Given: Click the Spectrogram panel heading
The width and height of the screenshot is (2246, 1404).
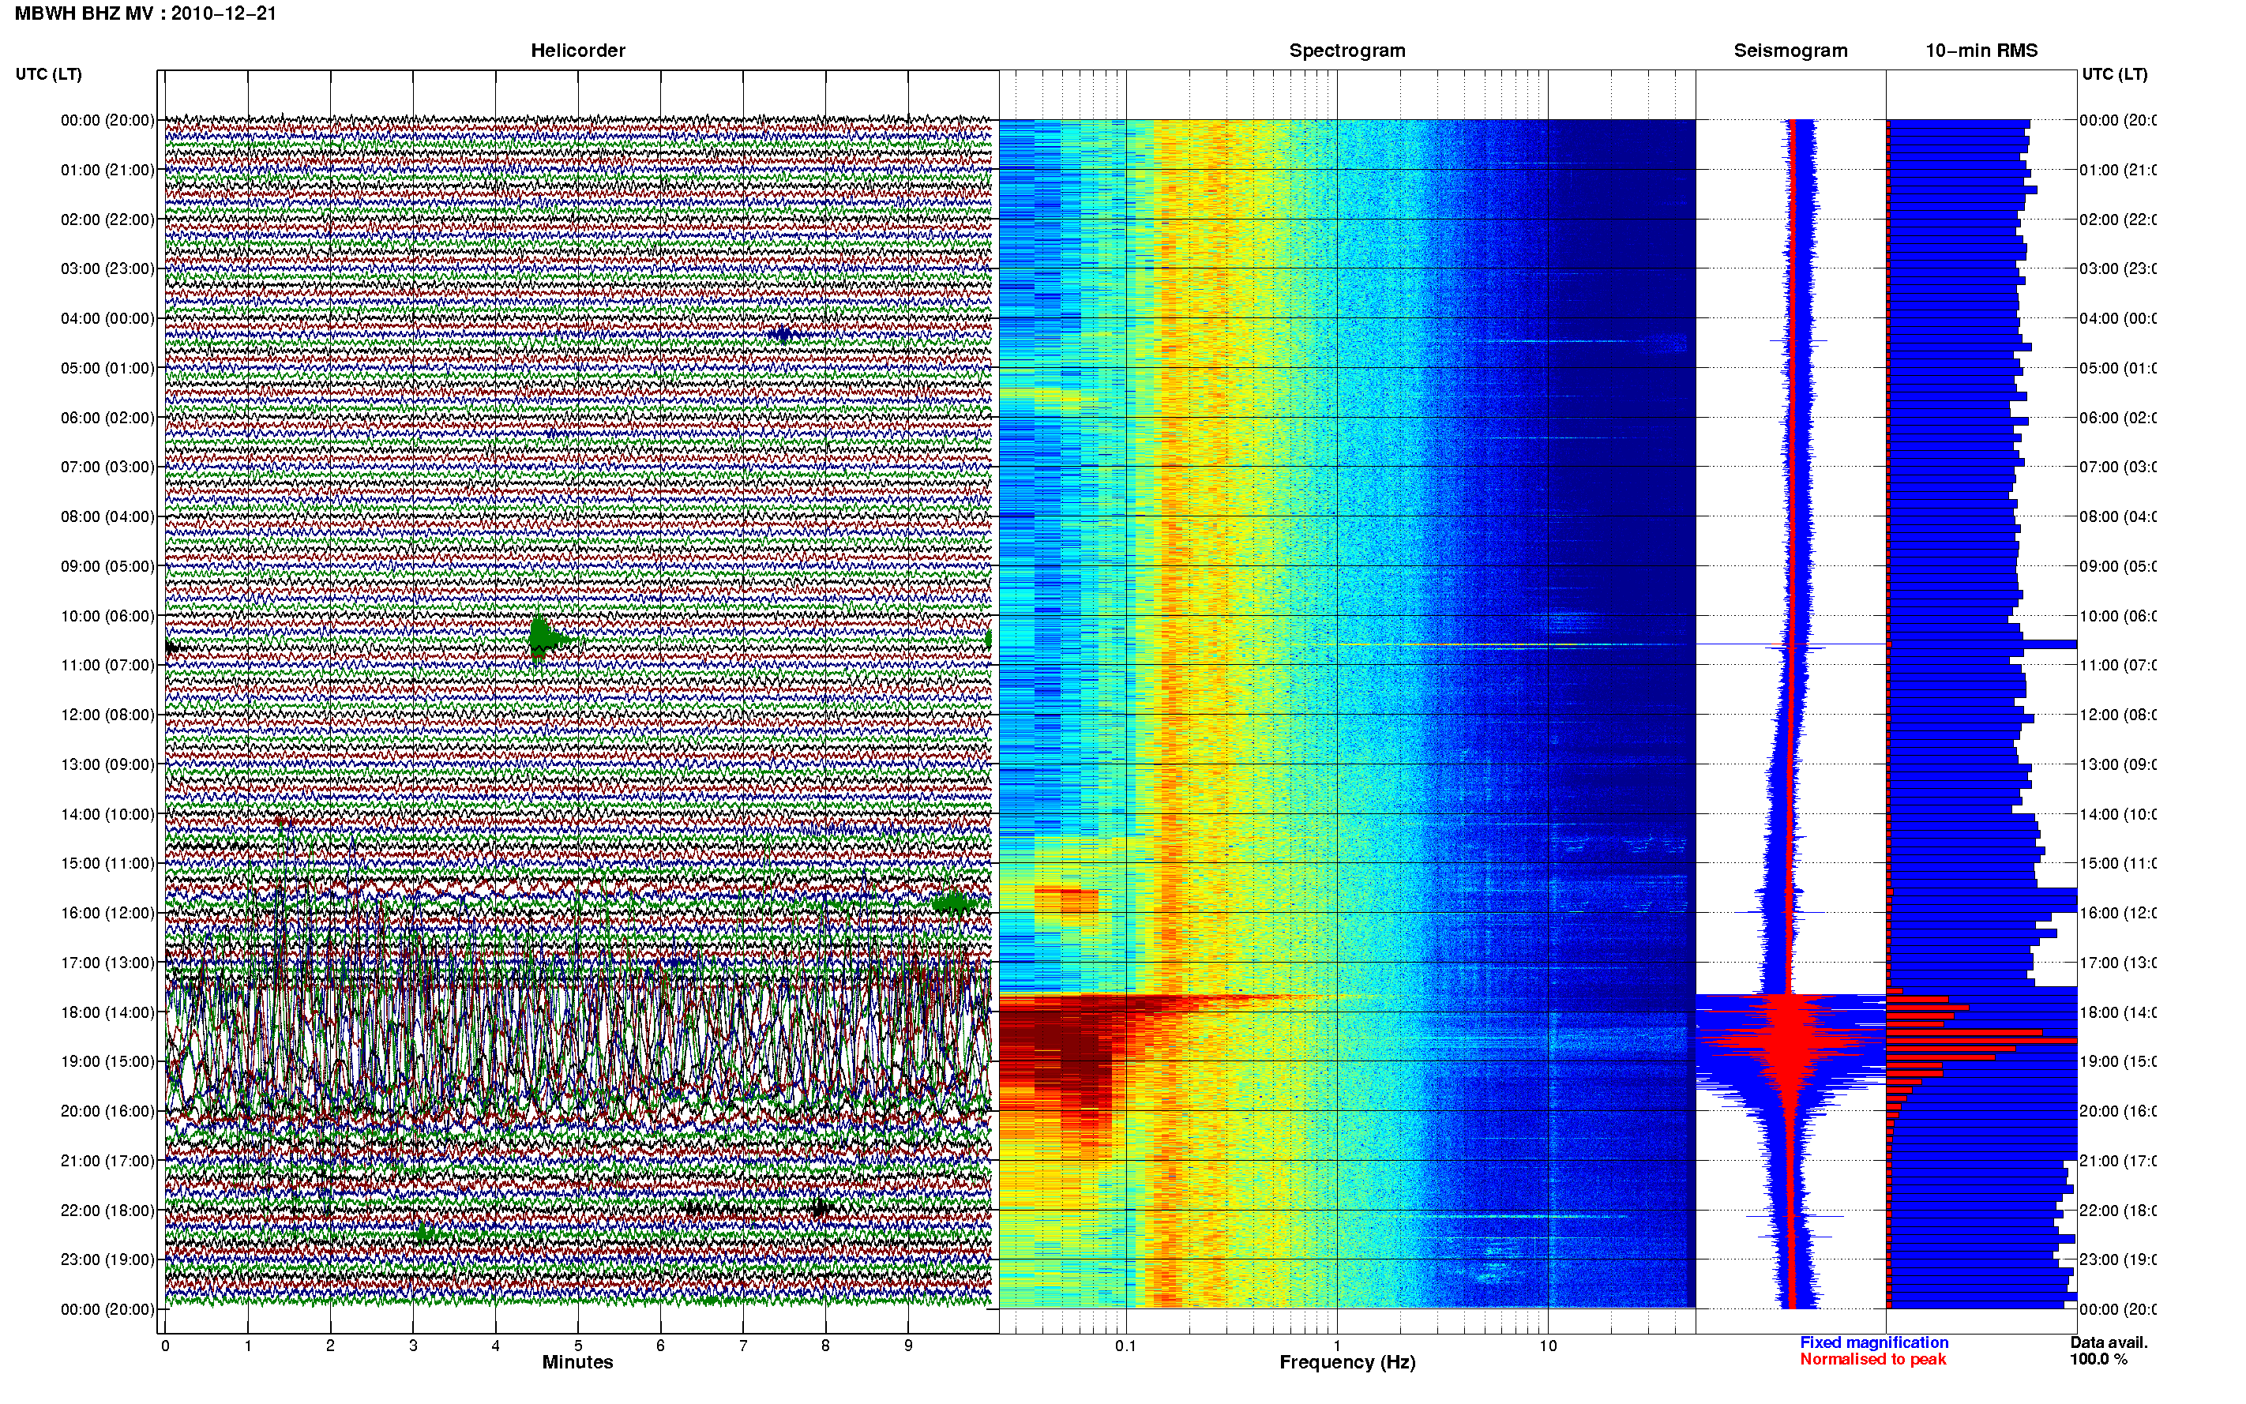Looking at the screenshot, I should click(1346, 51).
